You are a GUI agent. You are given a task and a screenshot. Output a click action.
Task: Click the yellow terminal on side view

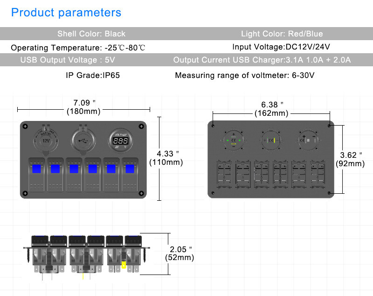124,265
